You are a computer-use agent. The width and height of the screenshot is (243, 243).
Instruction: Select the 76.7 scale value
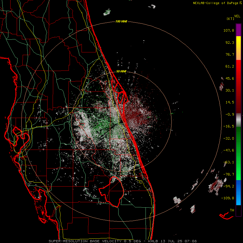pos(230,54)
